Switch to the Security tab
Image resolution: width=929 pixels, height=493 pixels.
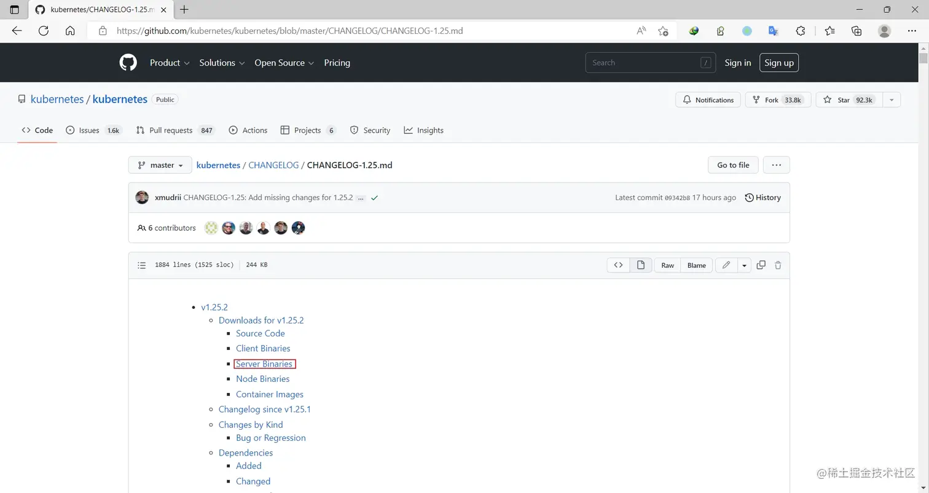370,130
